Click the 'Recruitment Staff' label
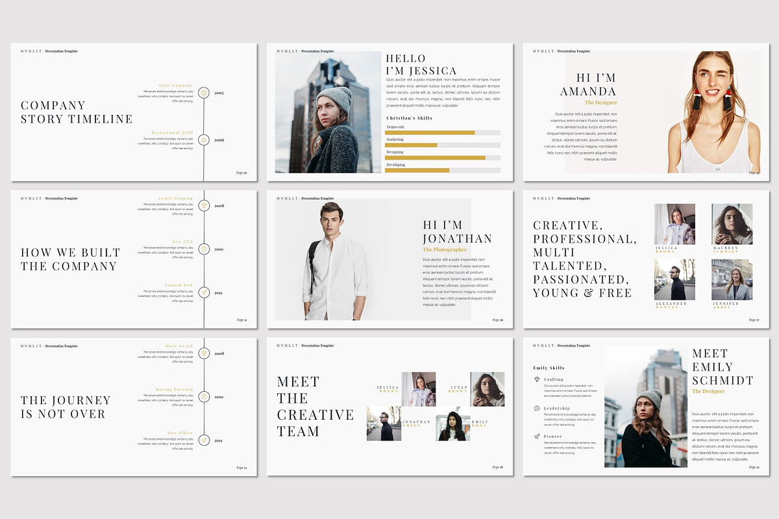The image size is (779, 519). point(172,132)
